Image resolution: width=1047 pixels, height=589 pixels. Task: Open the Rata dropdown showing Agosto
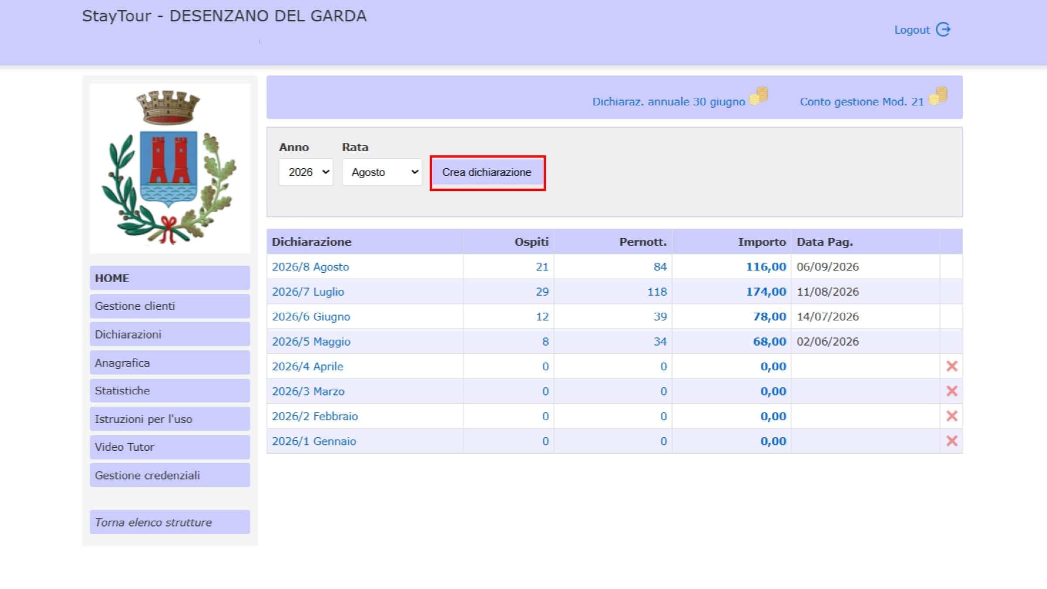click(382, 172)
